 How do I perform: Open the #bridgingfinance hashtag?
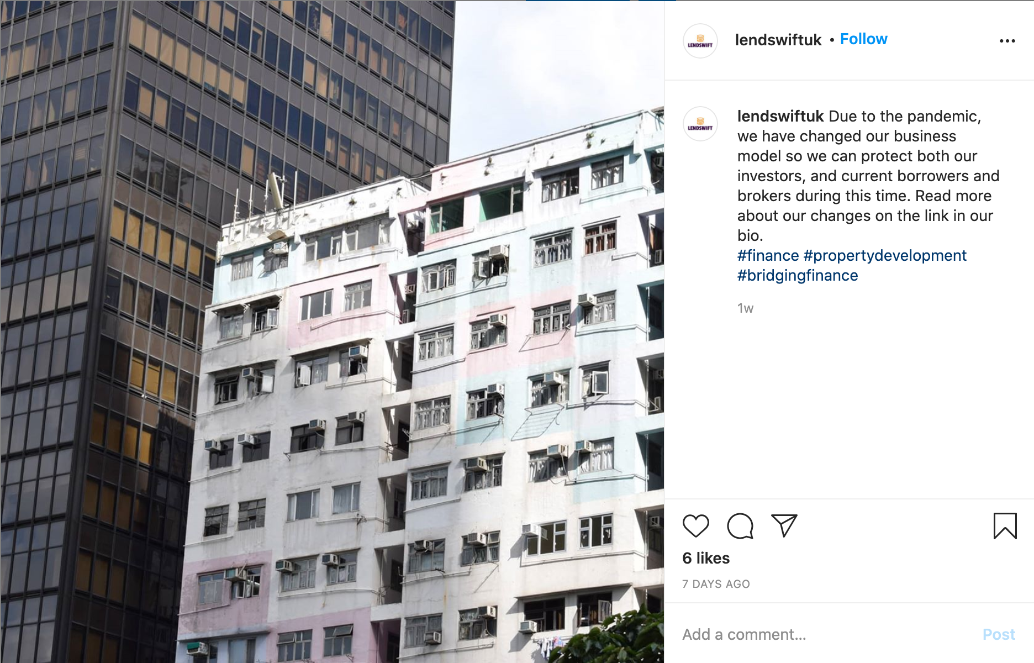[x=798, y=275]
